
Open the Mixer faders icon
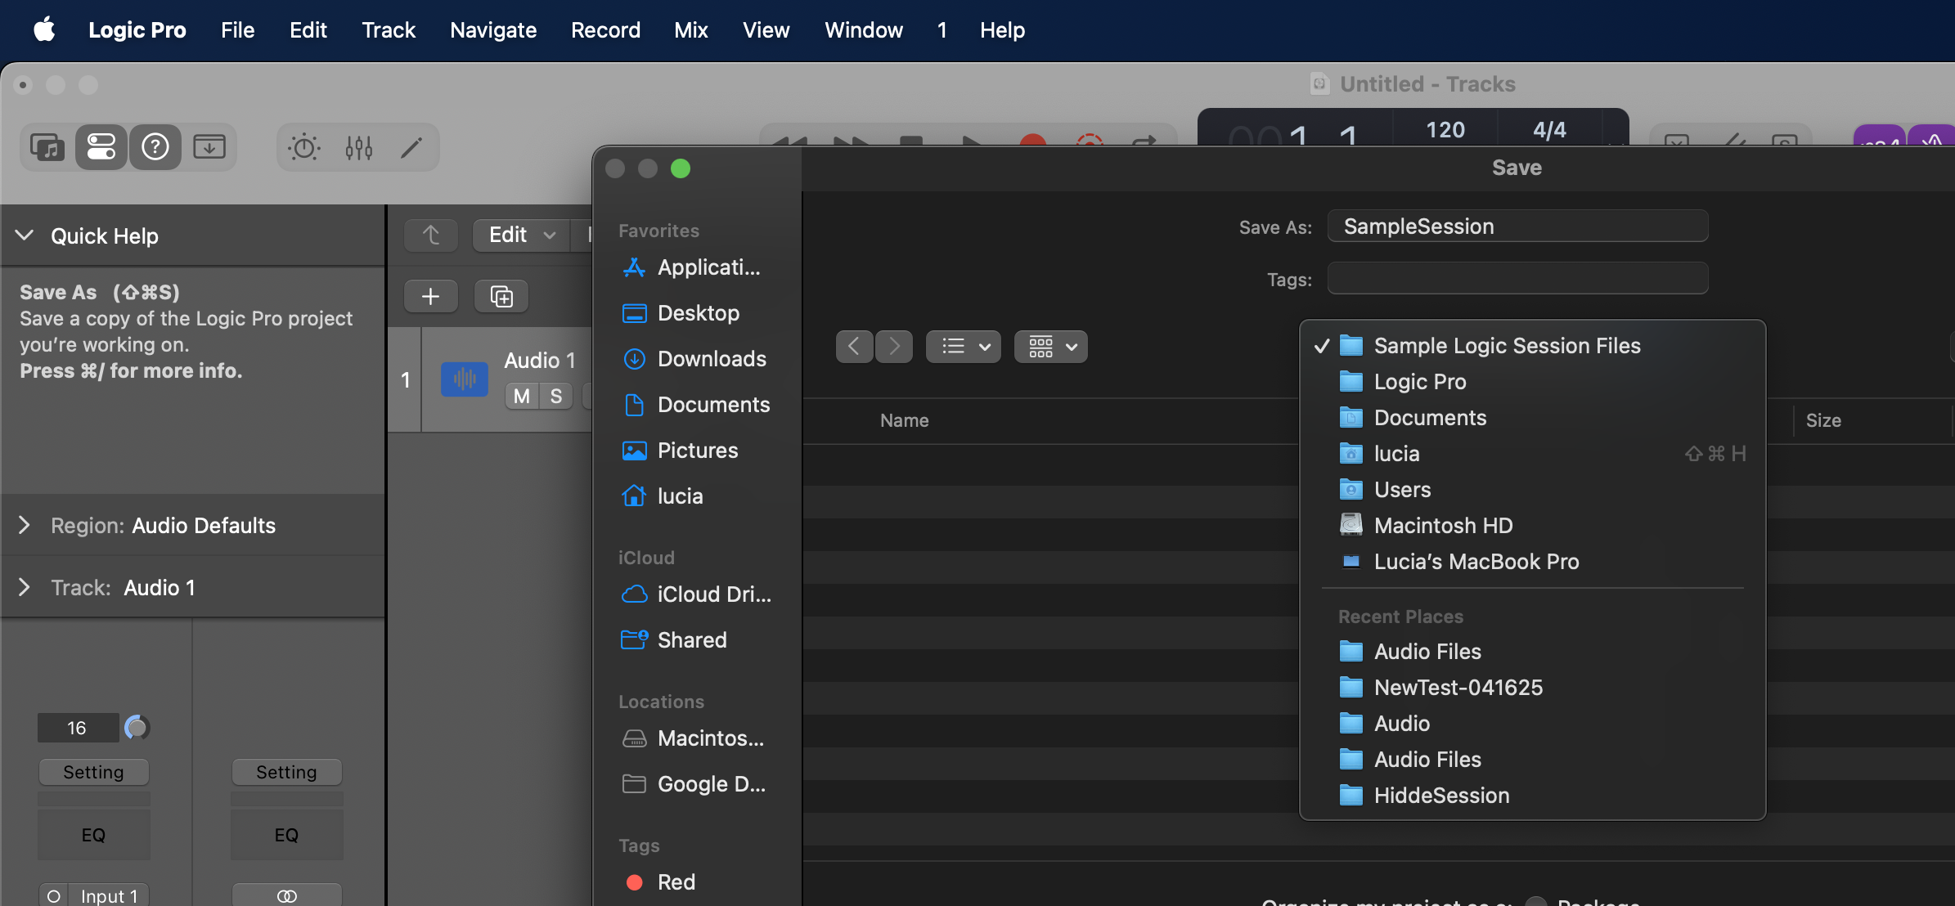coord(359,147)
